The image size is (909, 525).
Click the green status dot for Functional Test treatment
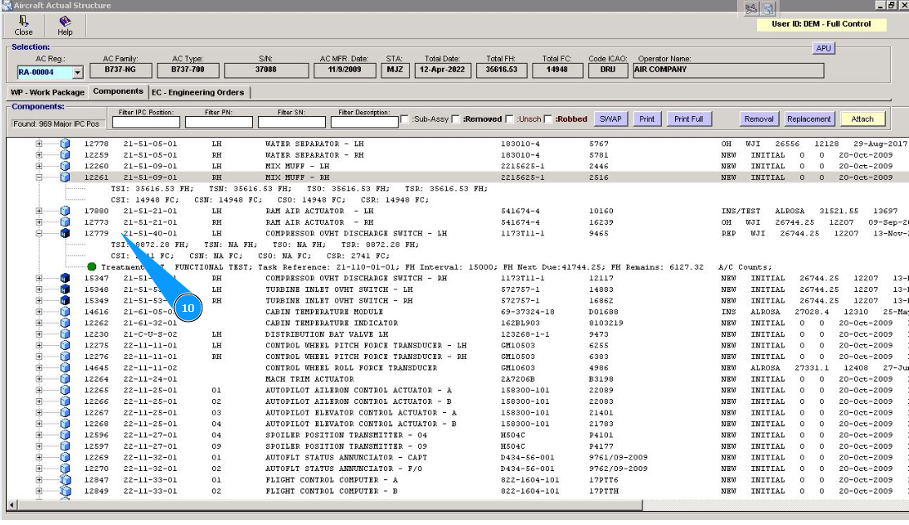click(92, 266)
